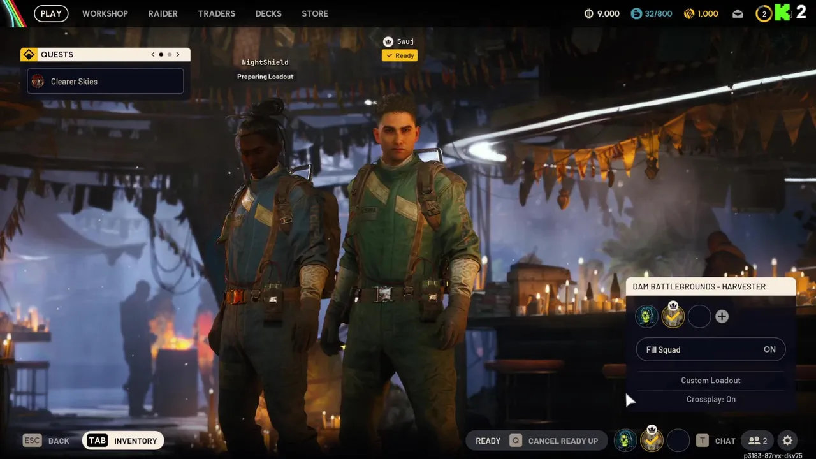
Task: Open the mail inbox icon
Action: click(738, 14)
